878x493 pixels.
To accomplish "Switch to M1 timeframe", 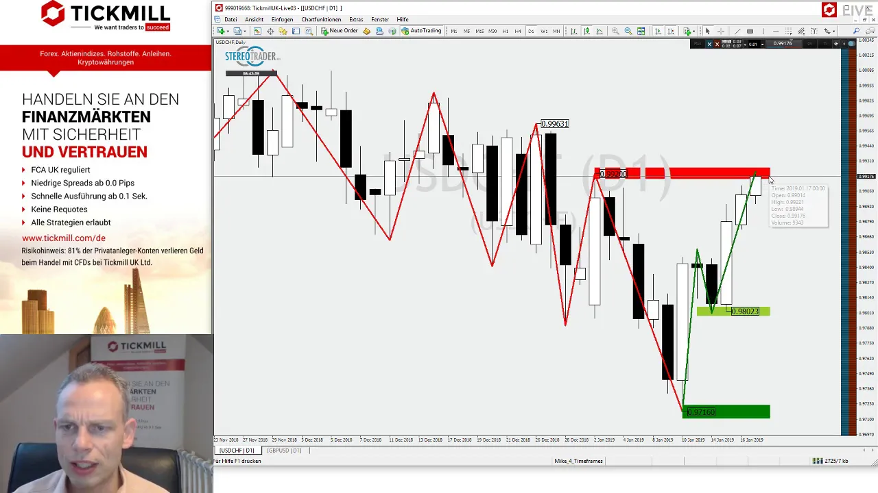I will [x=453, y=31].
